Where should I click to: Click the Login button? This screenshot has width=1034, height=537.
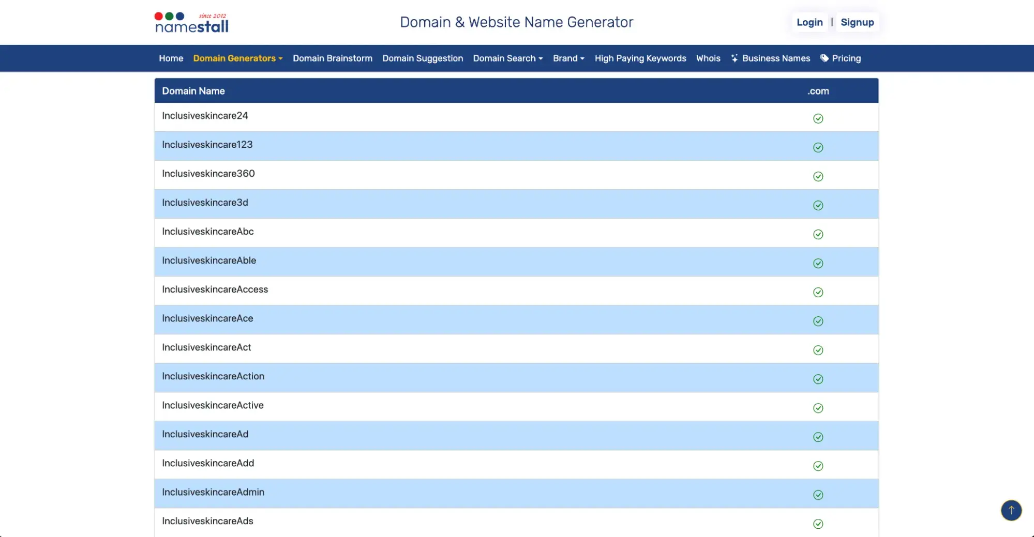click(x=809, y=22)
